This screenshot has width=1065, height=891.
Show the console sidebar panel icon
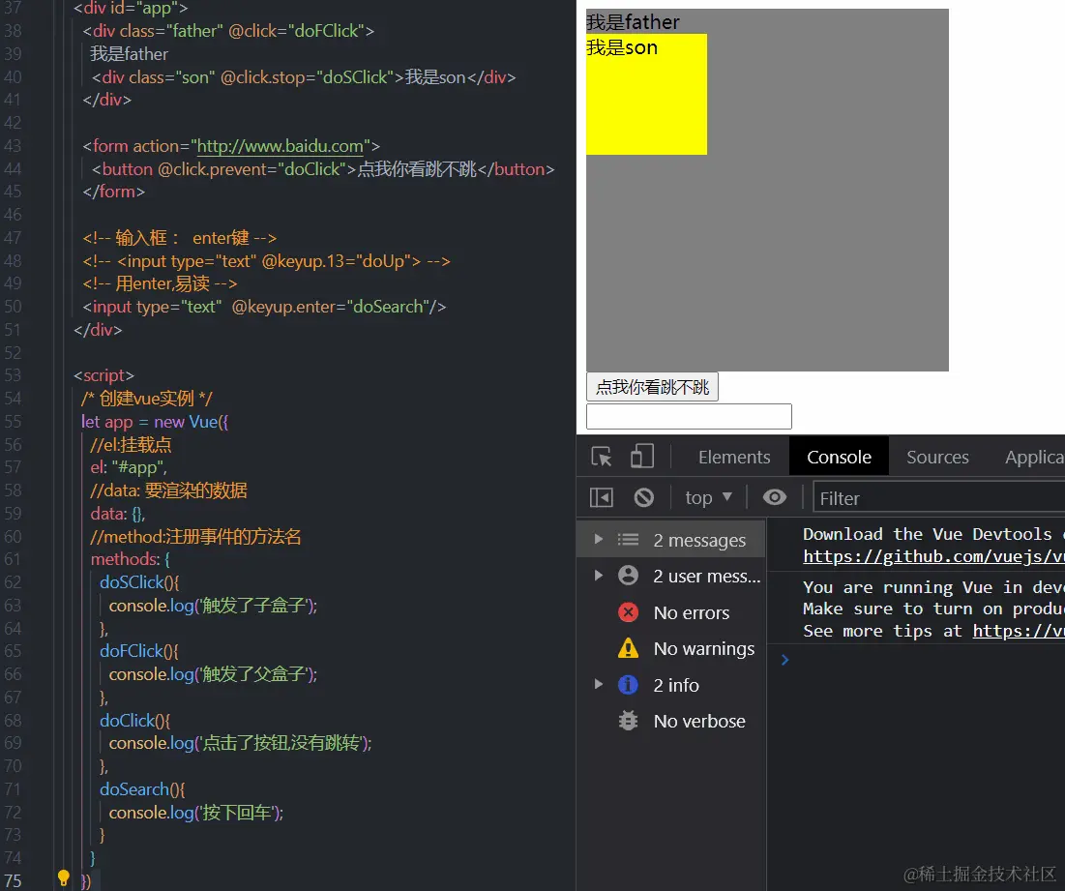click(601, 498)
